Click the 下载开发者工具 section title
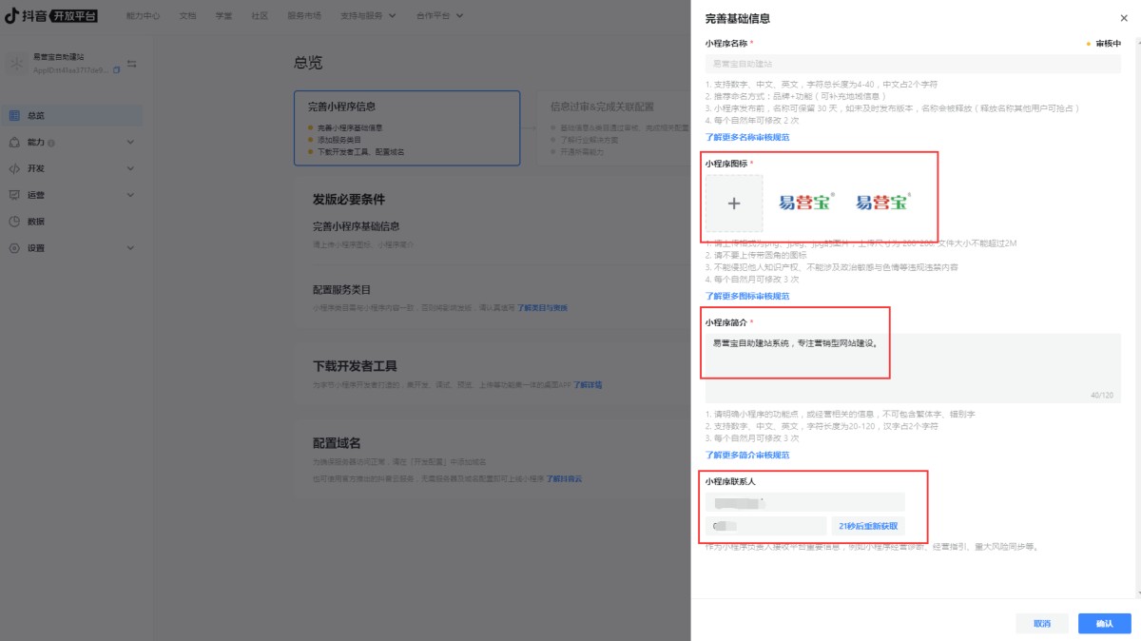This screenshot has height=641, width=1141. (355, 366)
